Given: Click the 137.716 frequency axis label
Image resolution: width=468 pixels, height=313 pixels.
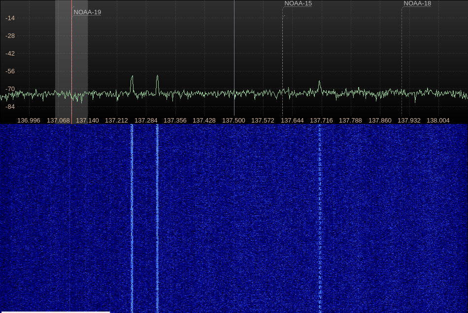Looking at the screenshot, I should click(321, 121).
